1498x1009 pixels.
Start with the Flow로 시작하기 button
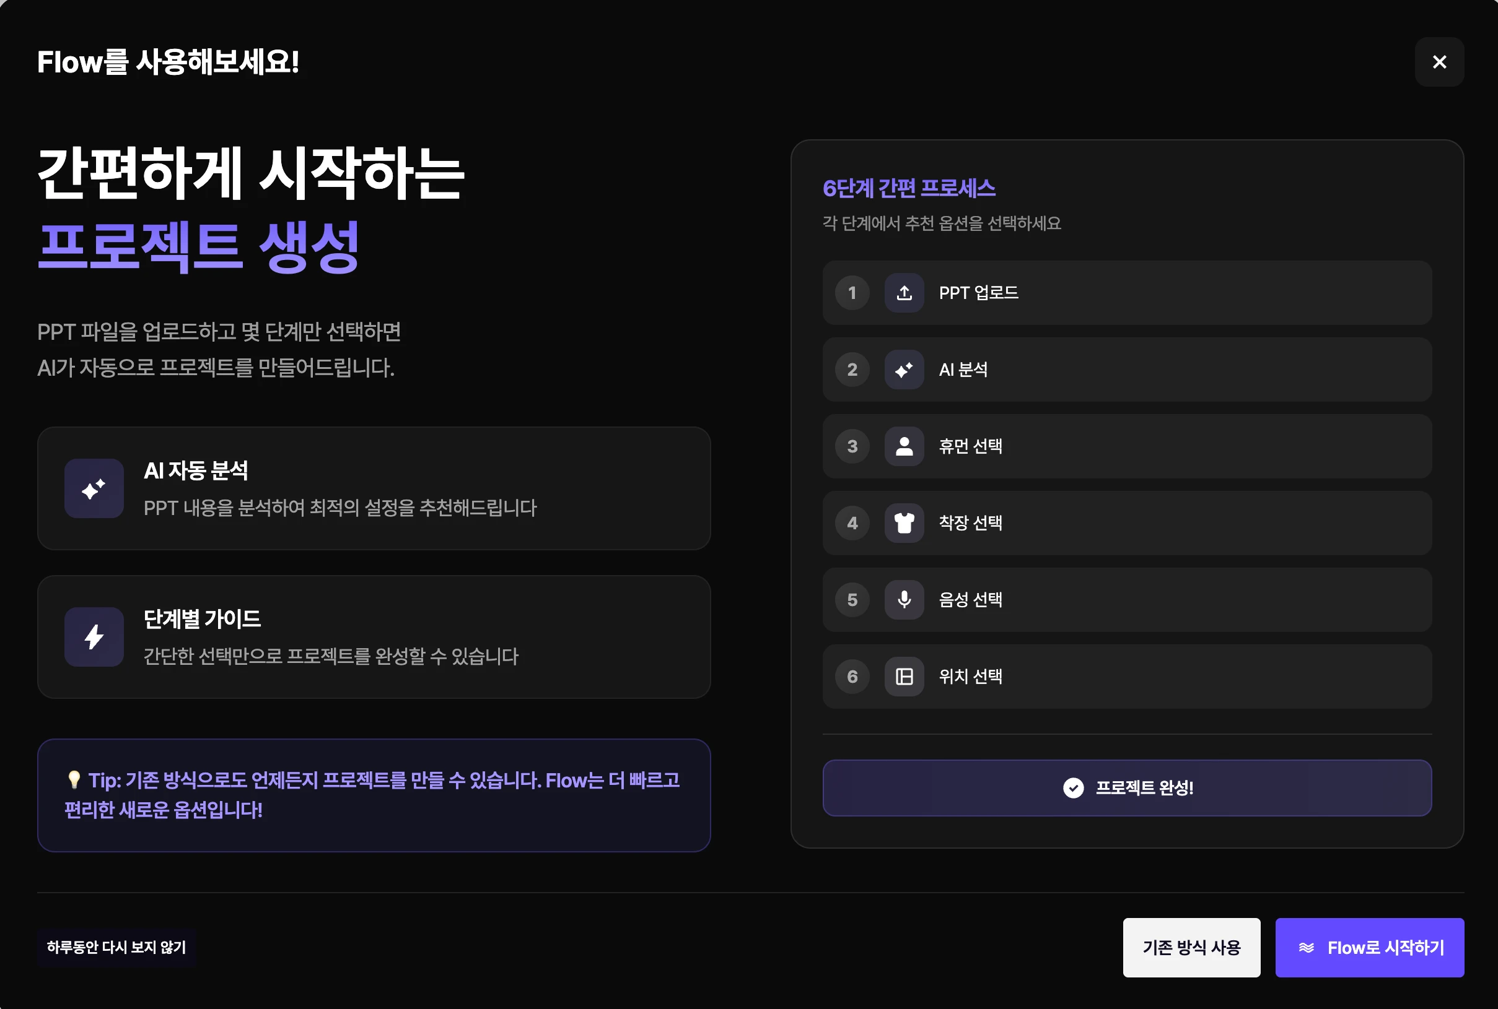click(1369, 948)
